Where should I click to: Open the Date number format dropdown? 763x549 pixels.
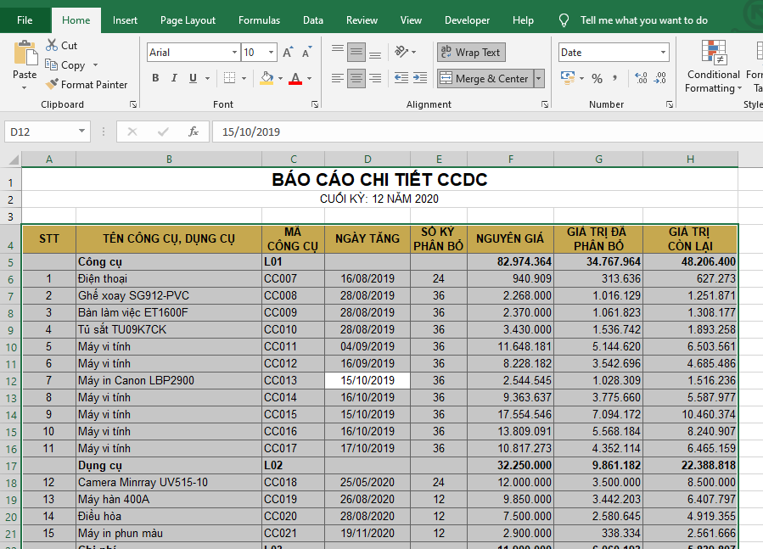[663, 53]
